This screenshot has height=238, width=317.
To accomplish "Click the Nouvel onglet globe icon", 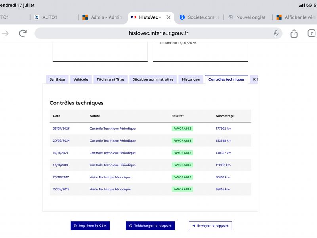I will pos(231,17).
